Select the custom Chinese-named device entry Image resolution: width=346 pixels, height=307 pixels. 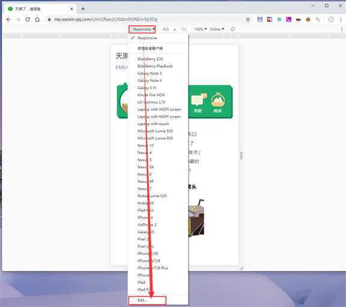[158, 48]
